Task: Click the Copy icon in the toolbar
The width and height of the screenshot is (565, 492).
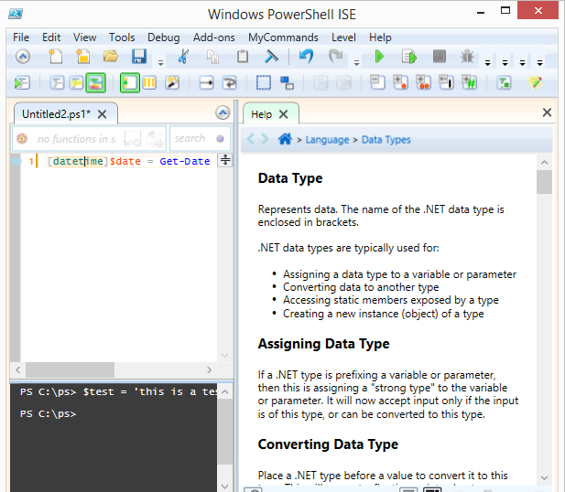Action: [x=212, y=57]
